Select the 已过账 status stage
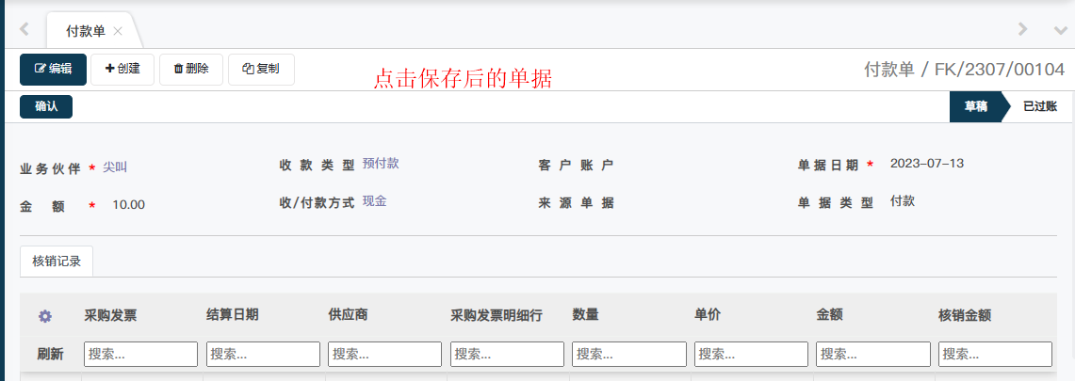1075x381 pixels. pyautogui.click(x=1039, y=106)
